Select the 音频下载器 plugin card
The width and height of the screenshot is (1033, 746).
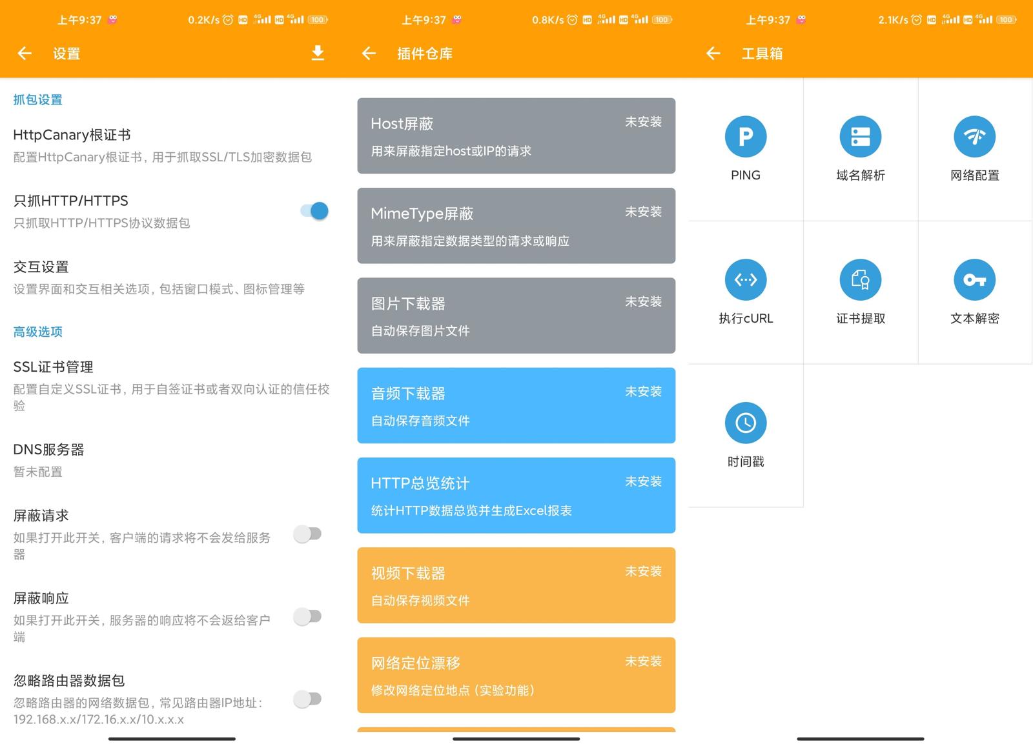[x=516, y=405]
